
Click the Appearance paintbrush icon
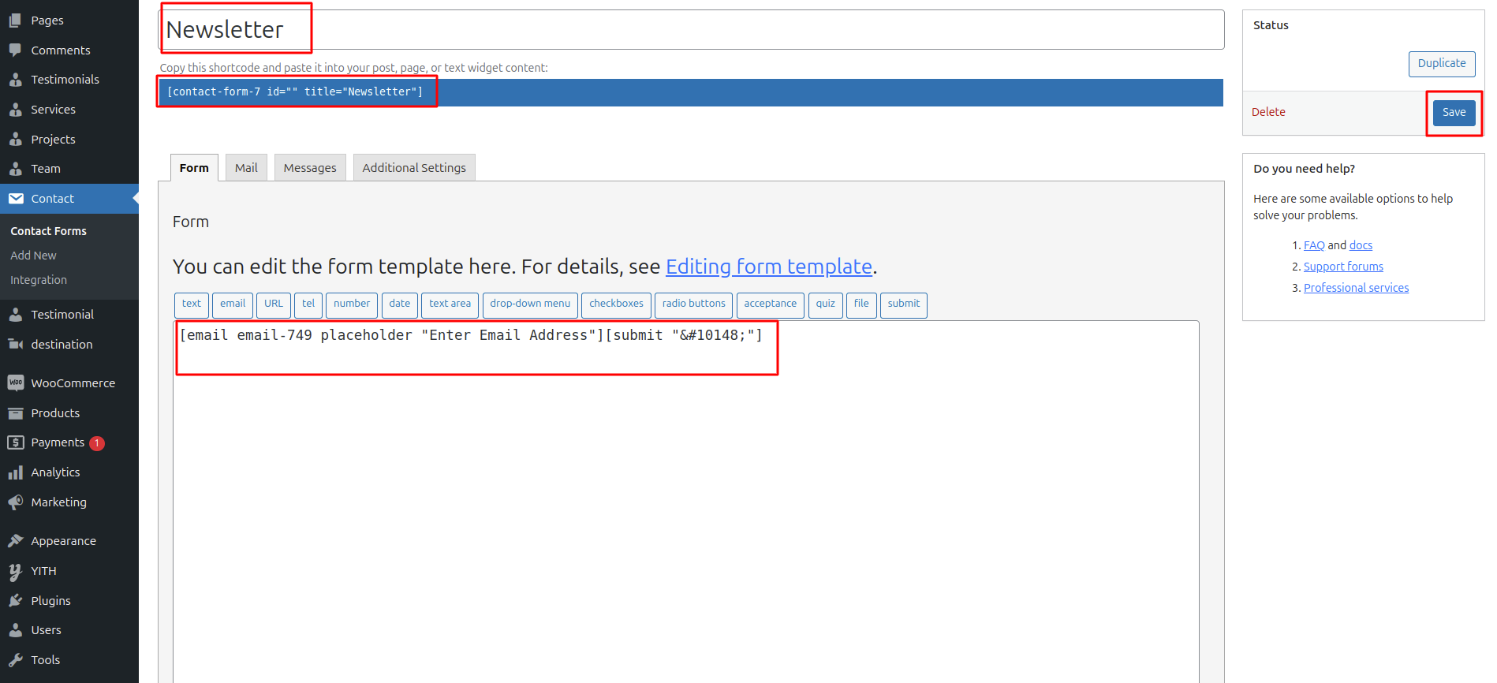(x=15, y=541)
